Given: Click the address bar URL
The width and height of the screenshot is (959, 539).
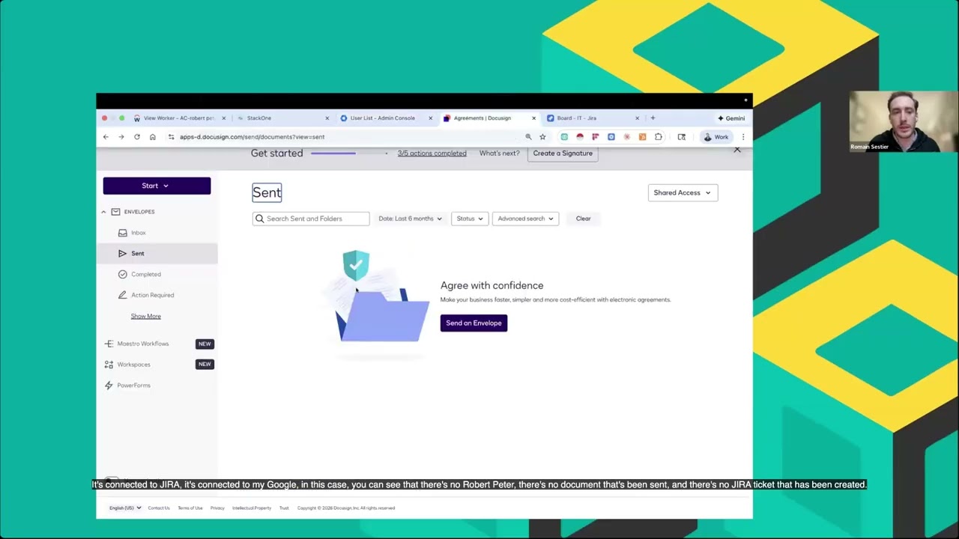Looking at the screenshot, I should [252, 137].
